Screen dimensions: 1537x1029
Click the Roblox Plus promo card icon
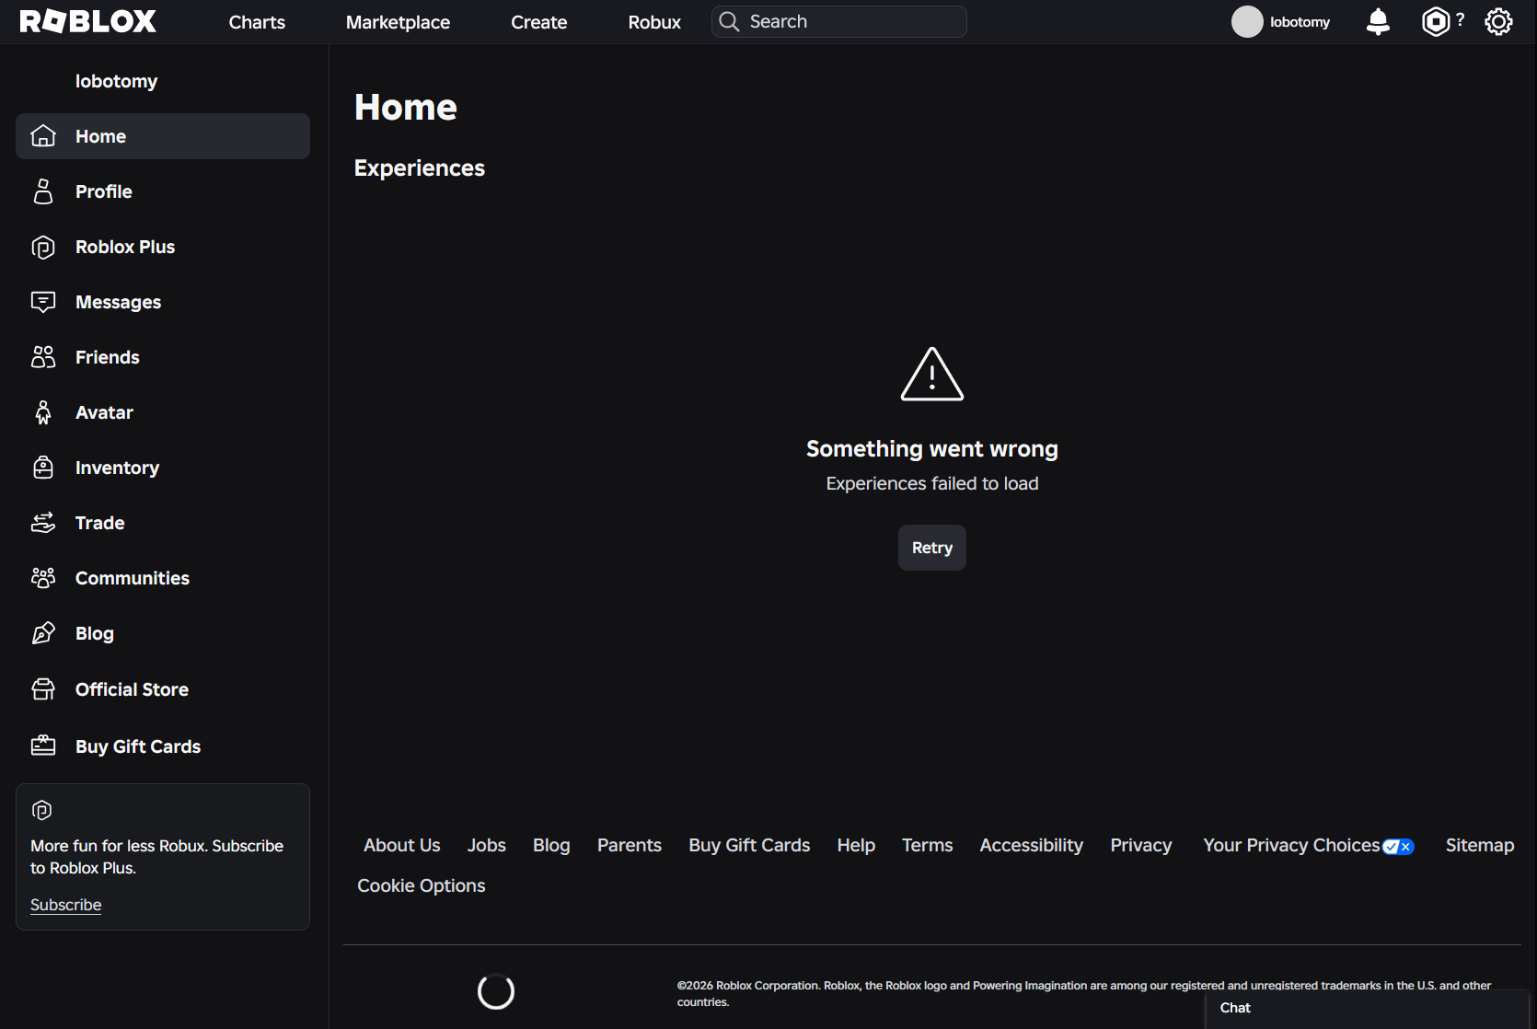pos(41,810)
